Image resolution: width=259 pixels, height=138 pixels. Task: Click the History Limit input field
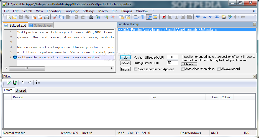click(173, 63)
